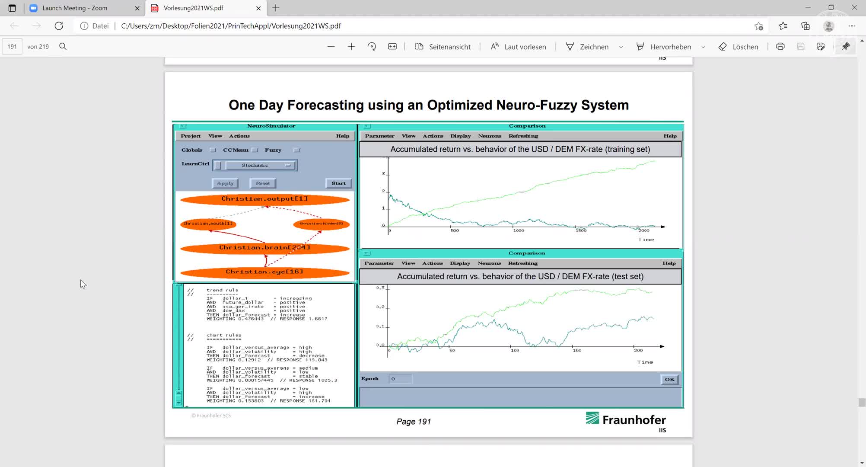Image resolution: width=866 pixels, height=467 pixels.
Task: Click the Seitenansicht button
Action: pos(443,47)
